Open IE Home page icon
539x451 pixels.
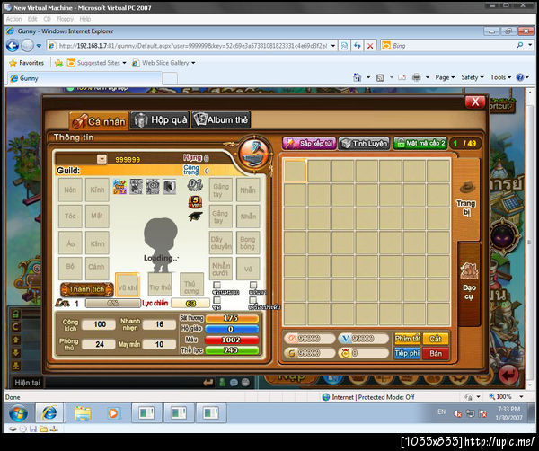(358, 77)
